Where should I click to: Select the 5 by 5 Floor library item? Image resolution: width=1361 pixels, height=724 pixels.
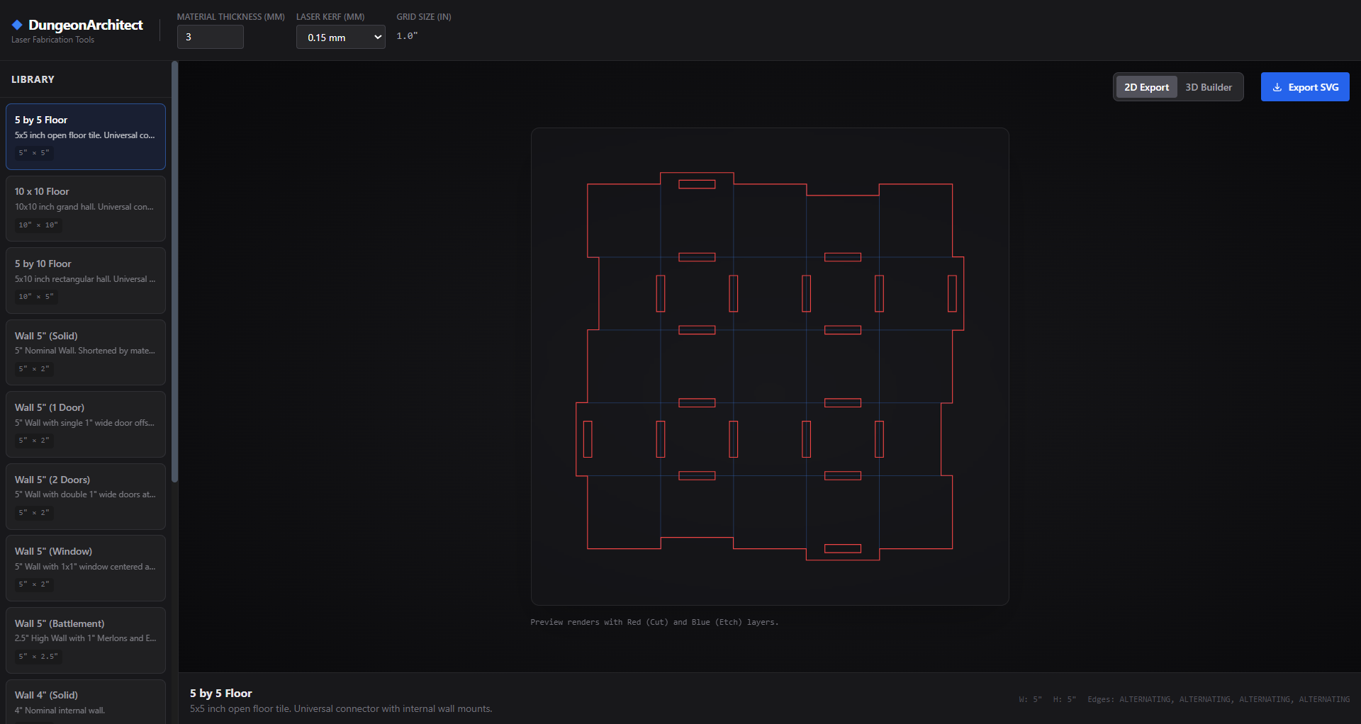tap(86, 137)
